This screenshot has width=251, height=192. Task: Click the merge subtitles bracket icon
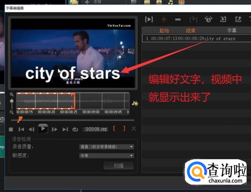(x=194, y=20)
